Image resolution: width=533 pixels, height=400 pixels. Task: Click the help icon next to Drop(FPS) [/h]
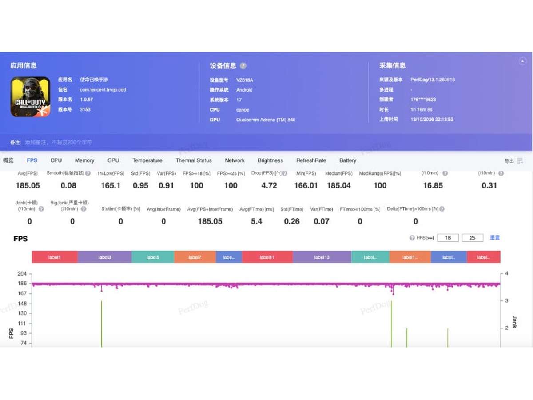pyautogui.click(x=285, y=173)
